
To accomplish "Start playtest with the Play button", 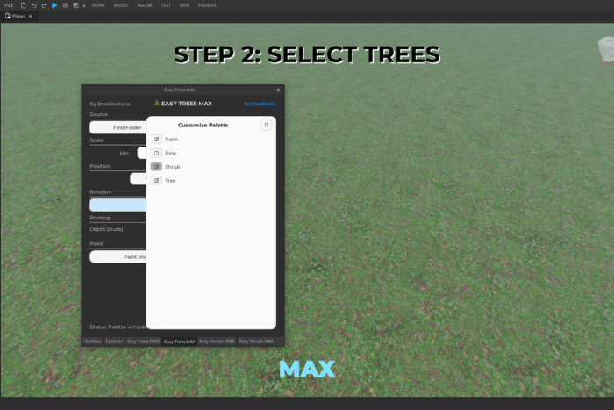I will point(54,5).
